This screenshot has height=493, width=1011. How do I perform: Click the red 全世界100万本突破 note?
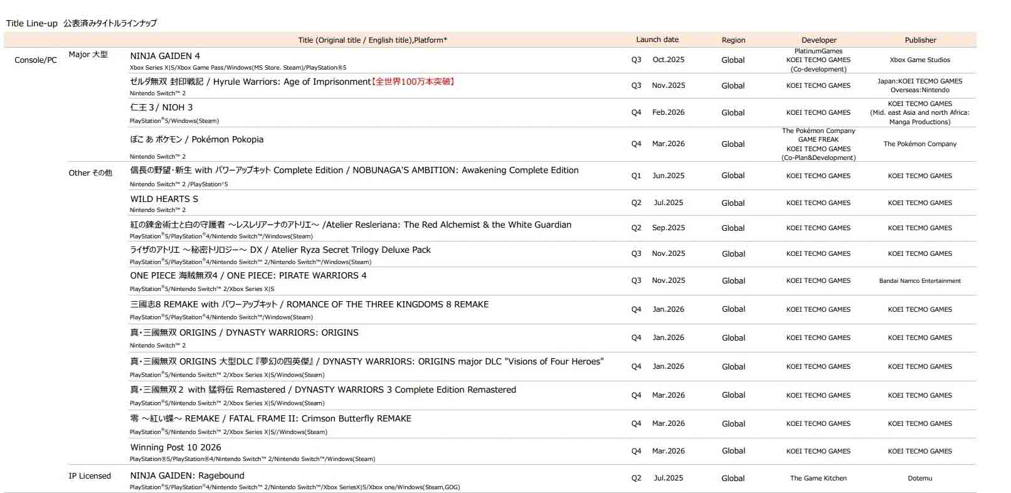pyautogui.click(x=413, y=82)
